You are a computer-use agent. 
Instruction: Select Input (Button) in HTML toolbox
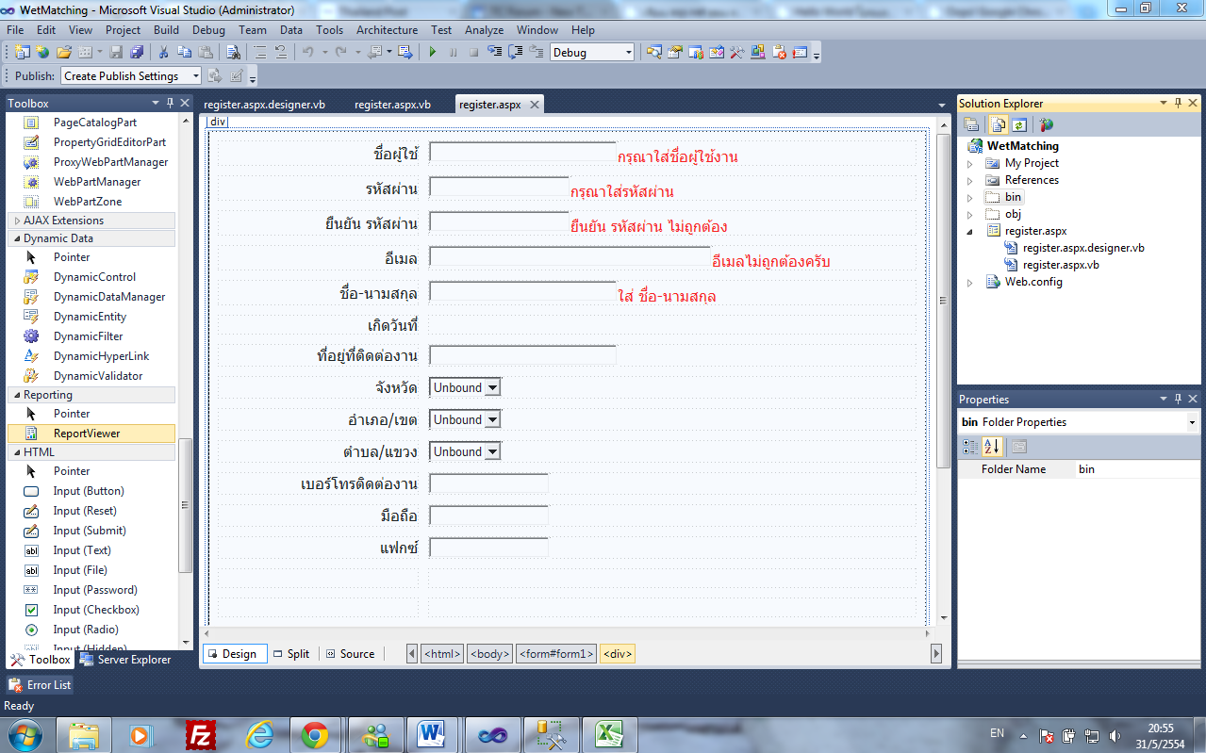coord(91,491)
